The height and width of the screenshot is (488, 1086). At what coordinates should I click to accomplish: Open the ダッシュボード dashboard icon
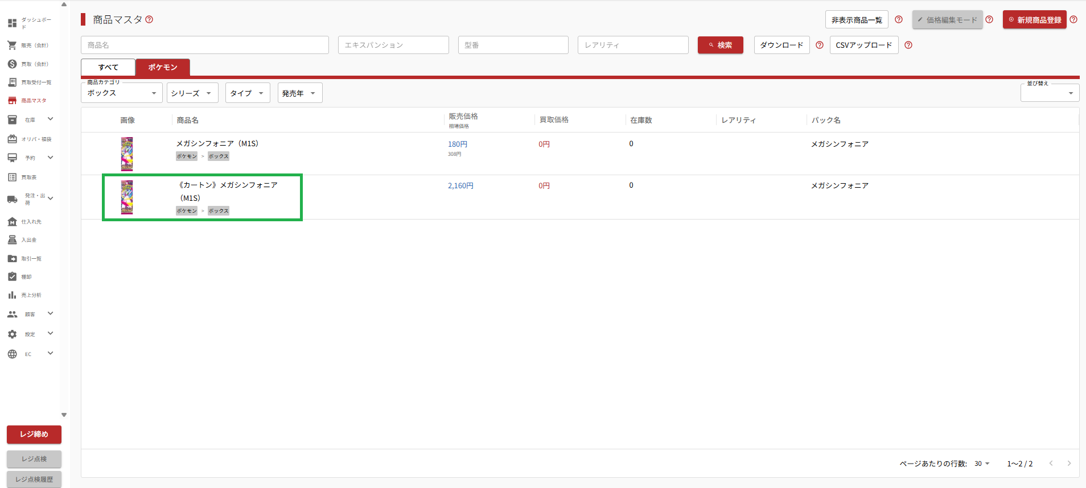[12, 23]
